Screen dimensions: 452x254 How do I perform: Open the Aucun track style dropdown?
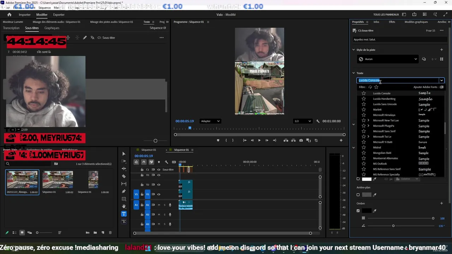(387, 59)
